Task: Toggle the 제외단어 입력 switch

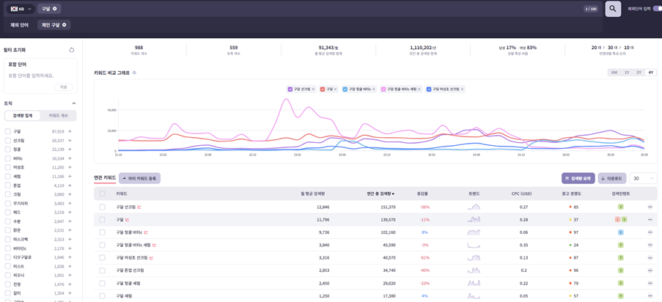Action: [657, 9]
